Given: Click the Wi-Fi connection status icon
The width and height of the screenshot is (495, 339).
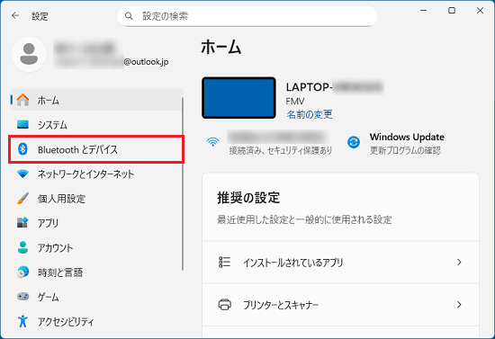Looking at the screenshot, I should pos(213,142).
